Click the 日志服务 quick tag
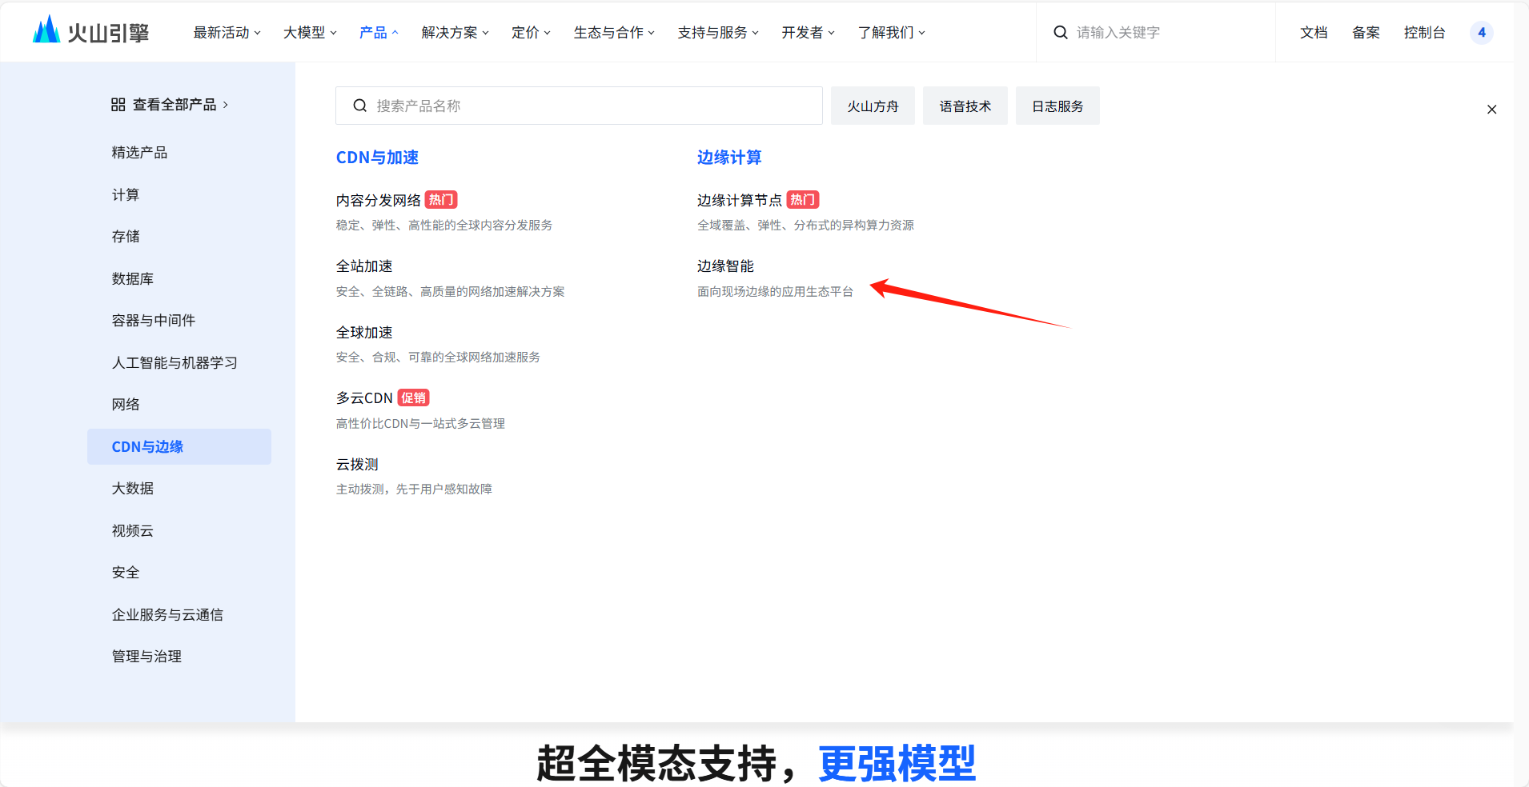Viewport: 1529px width, 787px height. (1057, 106)
